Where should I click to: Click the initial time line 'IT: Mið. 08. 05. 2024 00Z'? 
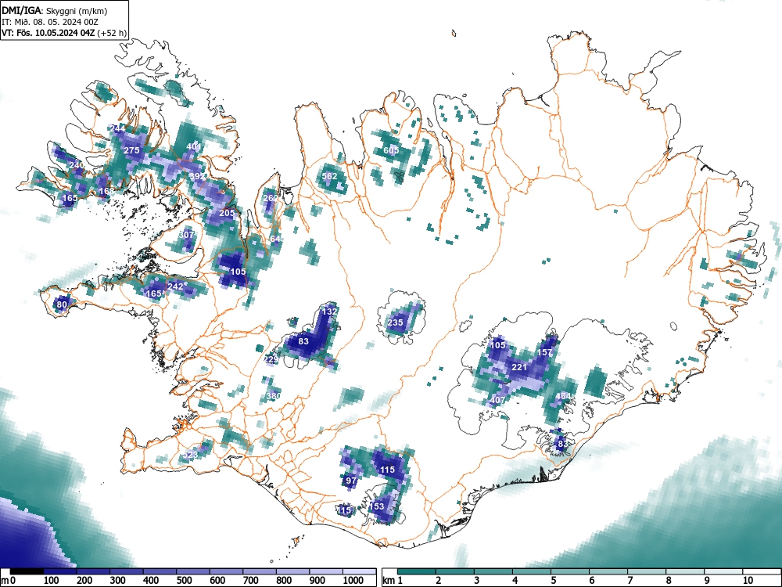click(x=48, y=22)
